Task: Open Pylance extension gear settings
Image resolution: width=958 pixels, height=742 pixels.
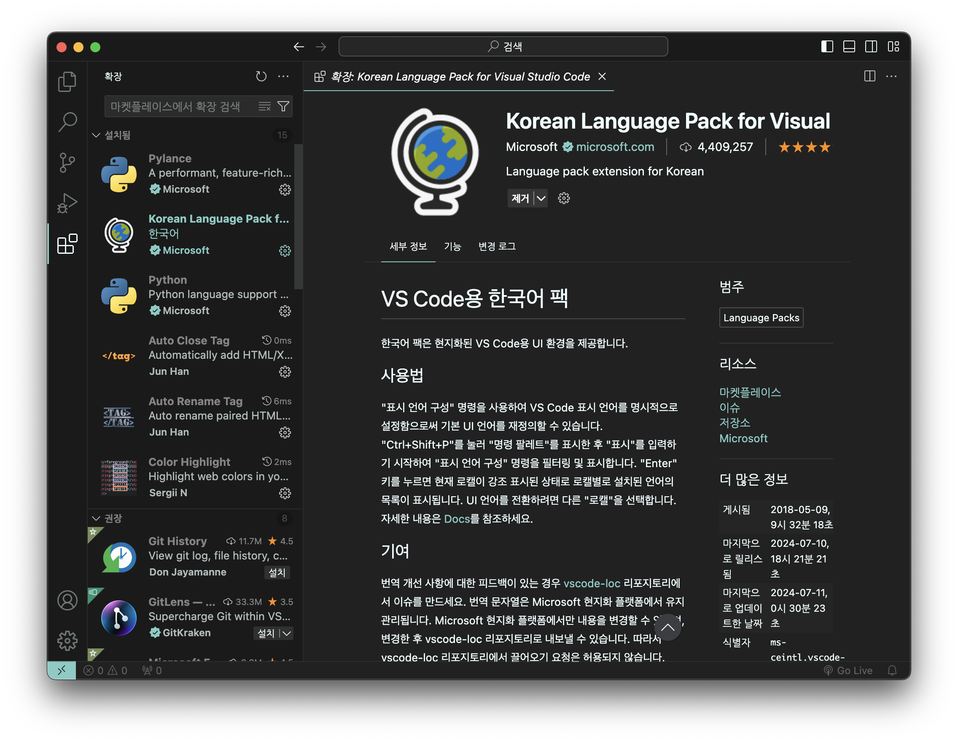Action: pos(285,189)
